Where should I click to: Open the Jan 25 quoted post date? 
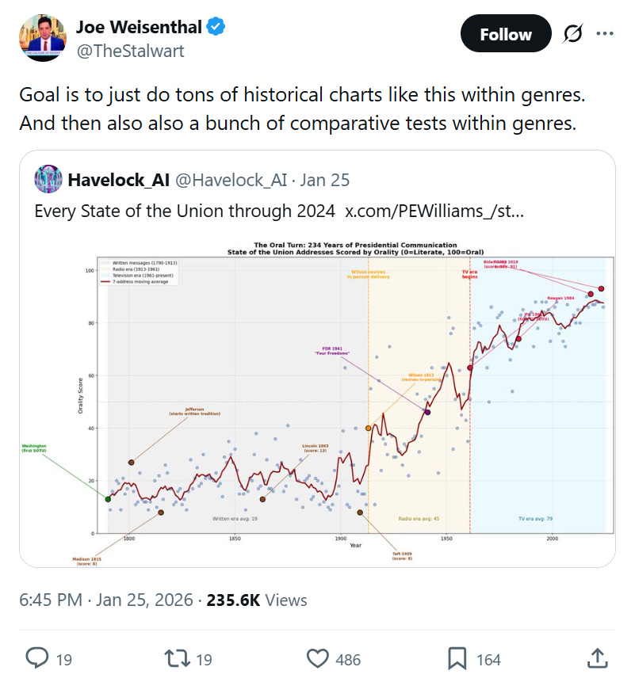[325, 180]
